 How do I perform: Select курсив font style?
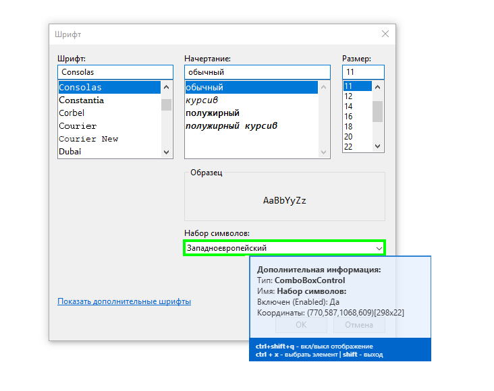pyautogui.click(x=202, y=100)
